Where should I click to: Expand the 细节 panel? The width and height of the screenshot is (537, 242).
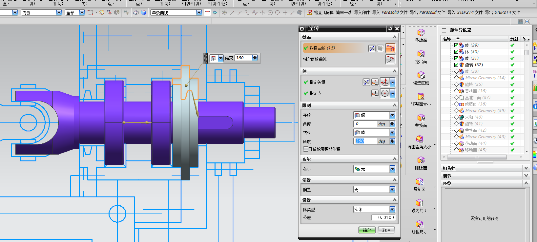pos(526,176)
